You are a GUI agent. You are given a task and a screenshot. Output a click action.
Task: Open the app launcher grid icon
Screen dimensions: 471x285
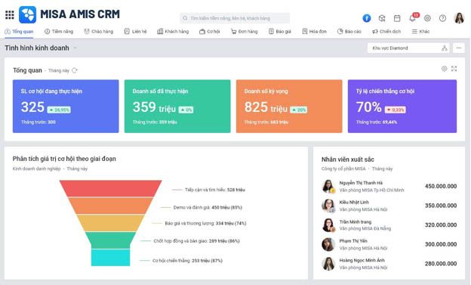[10, 15]
